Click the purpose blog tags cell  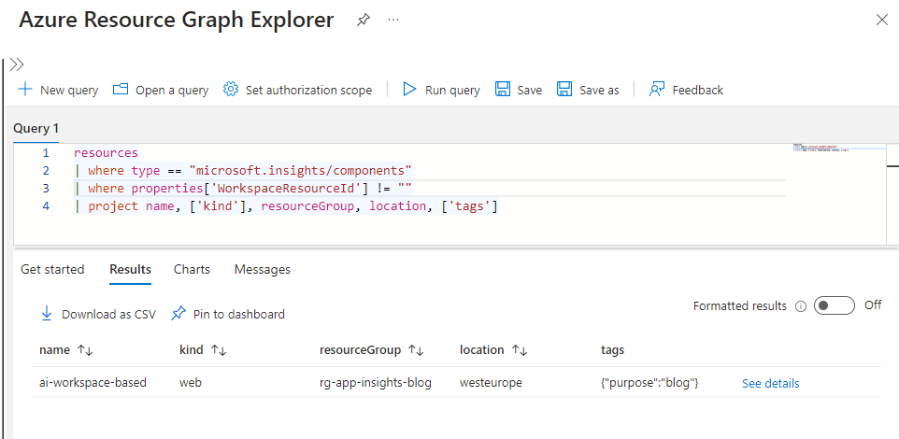[x=649, y=382]
